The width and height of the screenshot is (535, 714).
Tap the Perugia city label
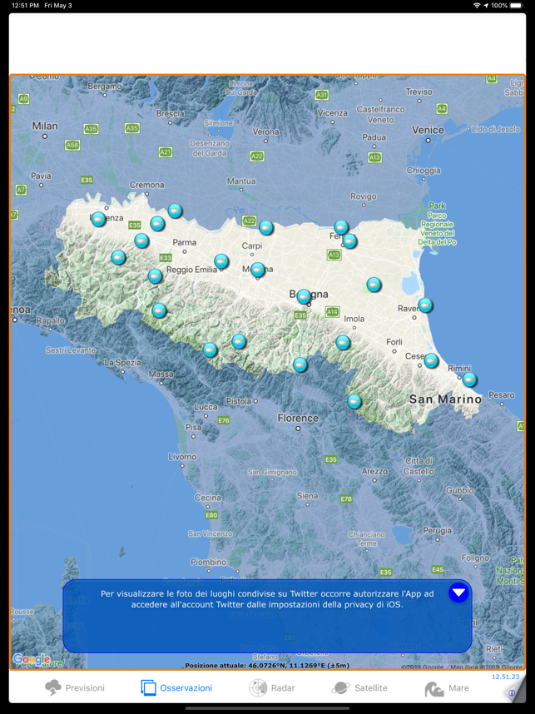point(437,530)
